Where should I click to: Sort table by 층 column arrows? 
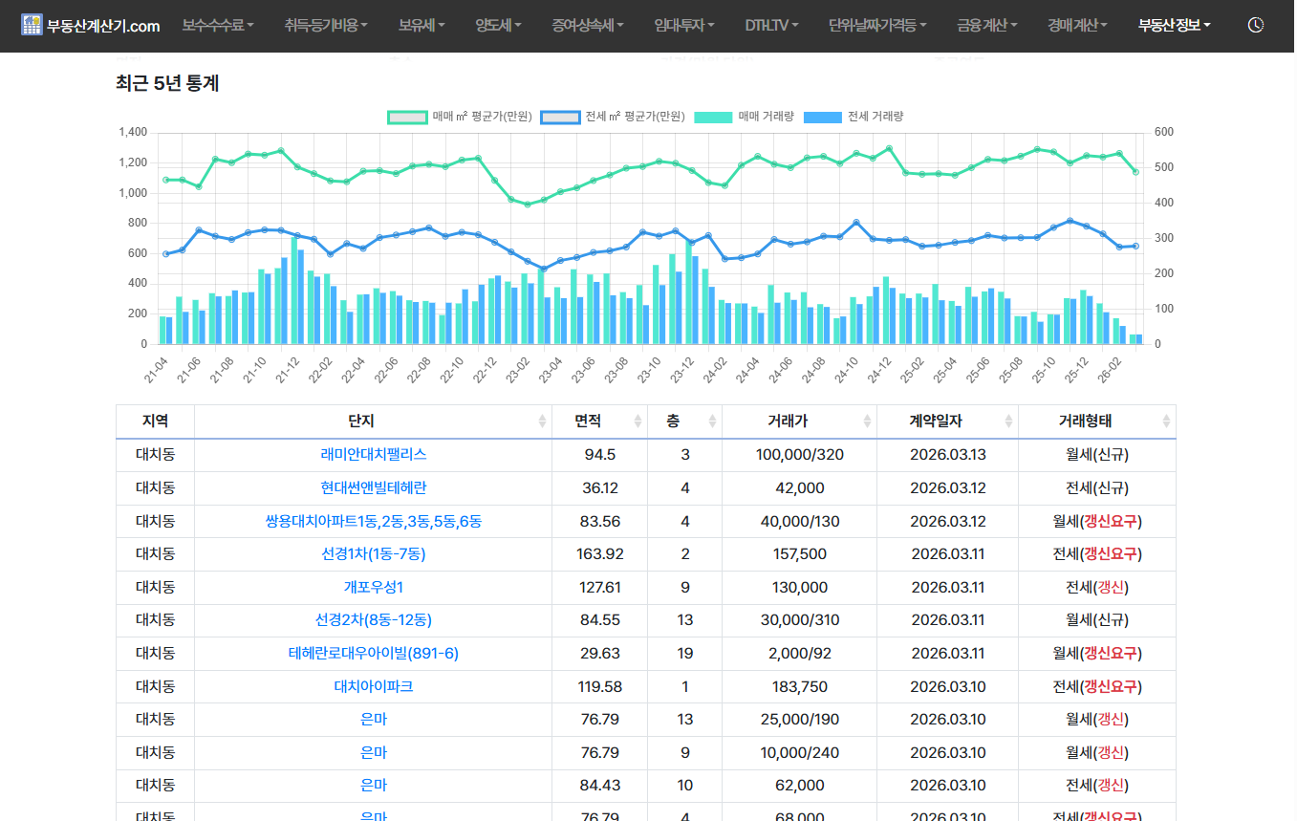coord(712,421)
